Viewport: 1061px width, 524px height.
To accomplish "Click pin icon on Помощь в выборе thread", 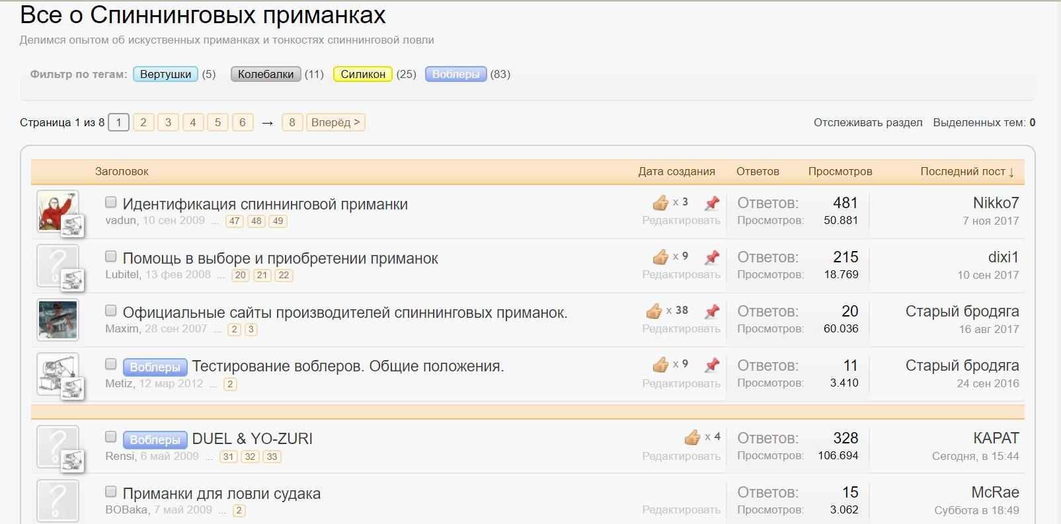I will [x=712, y=257].
